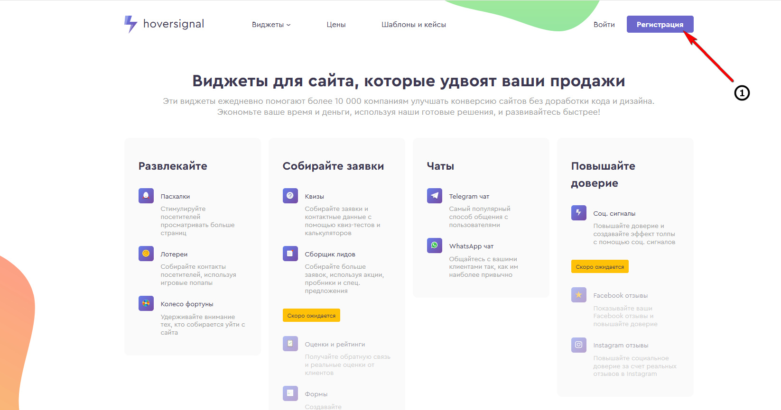
Task: Open the Колесо фортуны widget link
Action: (x=187, y=304)
